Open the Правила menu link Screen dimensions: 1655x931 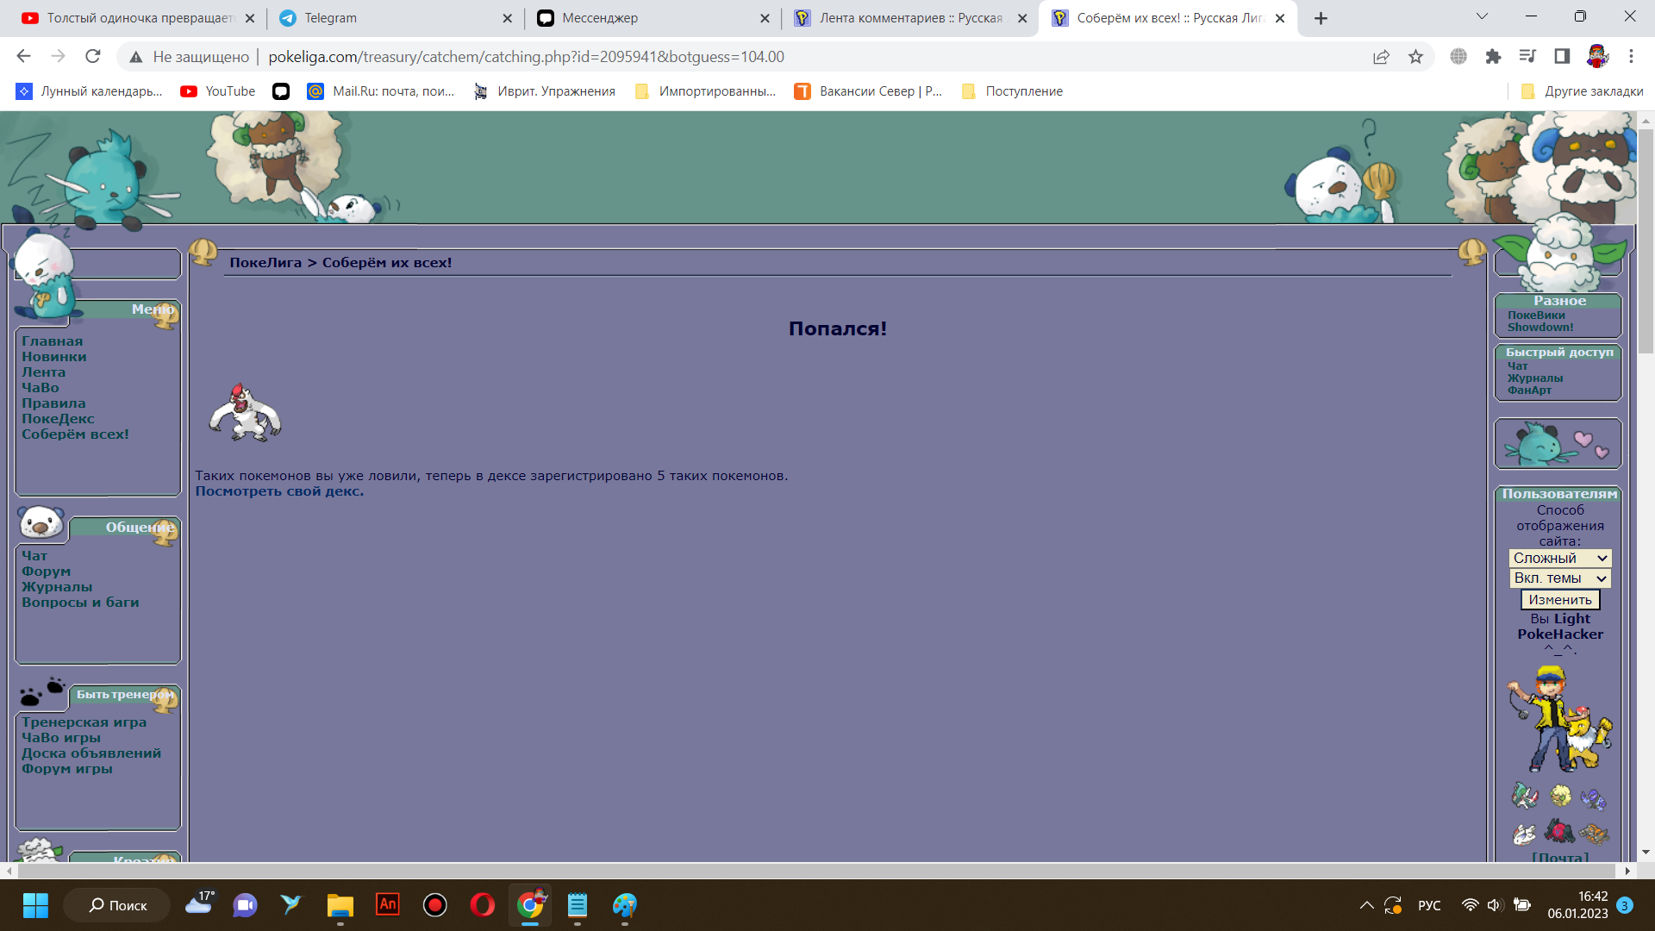coord(53,403)
